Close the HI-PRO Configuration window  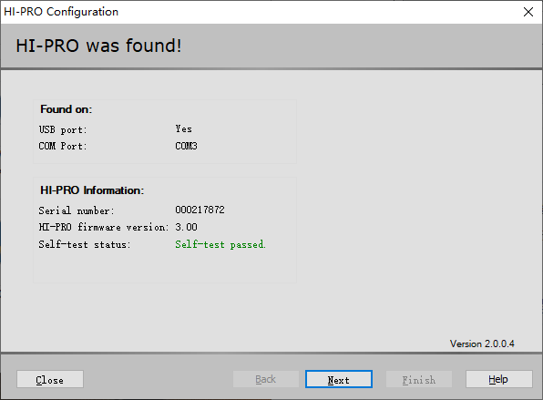pos(528,12)
